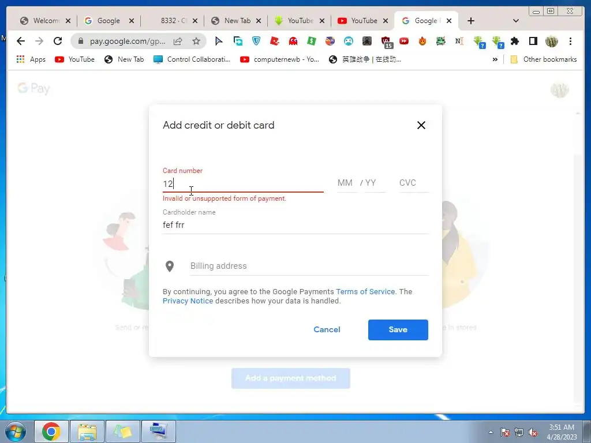Image resolution: width=591 pixels, height=443 pixels.
Task: Open the Extensions puzzle-piece menu
Action: [514, 41]
